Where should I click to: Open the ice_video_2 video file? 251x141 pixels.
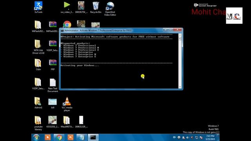pyautogui.click(x=67, y=7)
